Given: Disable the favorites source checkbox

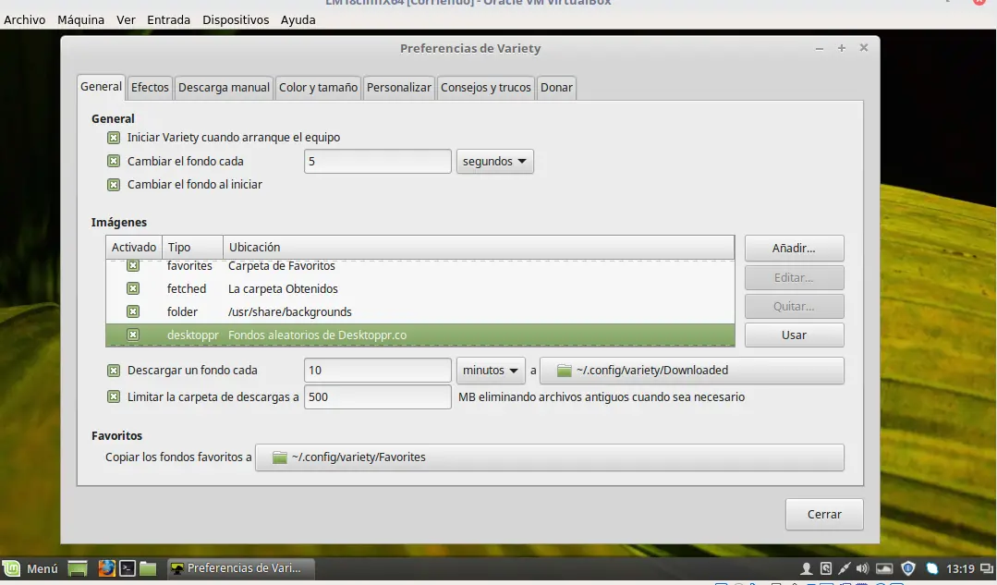Looking at the screenshot, I should [133, 266].
